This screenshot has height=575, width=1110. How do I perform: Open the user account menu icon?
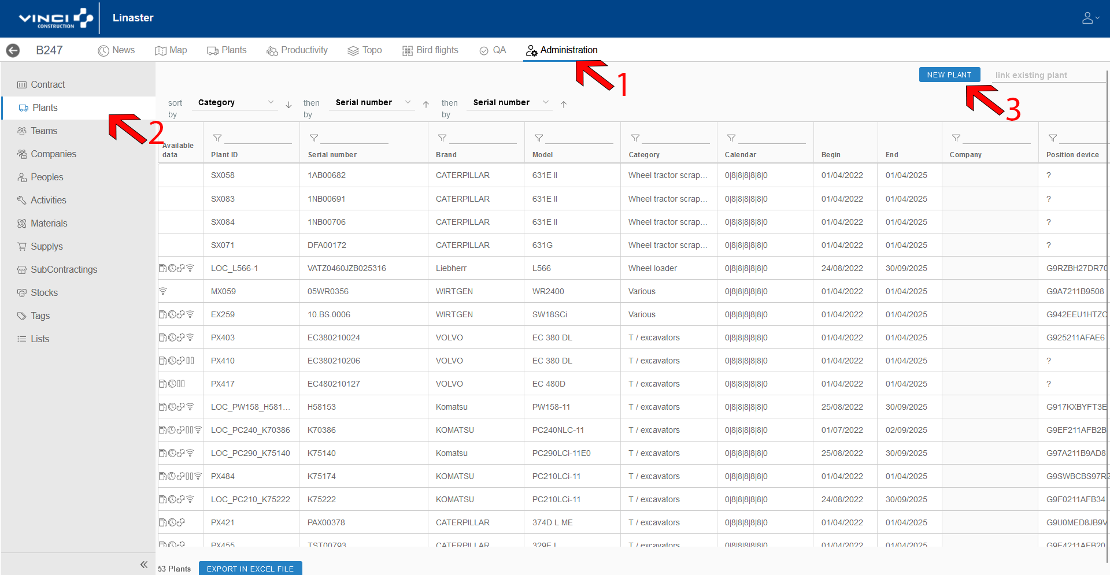pyautogui.click(x=1090, y=18)
